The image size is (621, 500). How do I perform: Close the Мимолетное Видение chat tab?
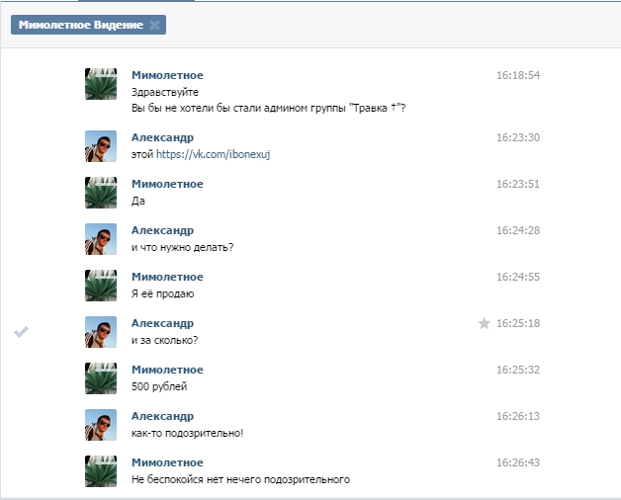click(154, 25)
